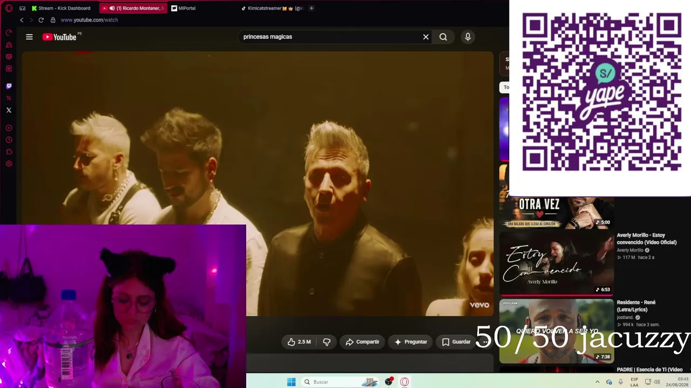Start voice search with the microphone

468,37
